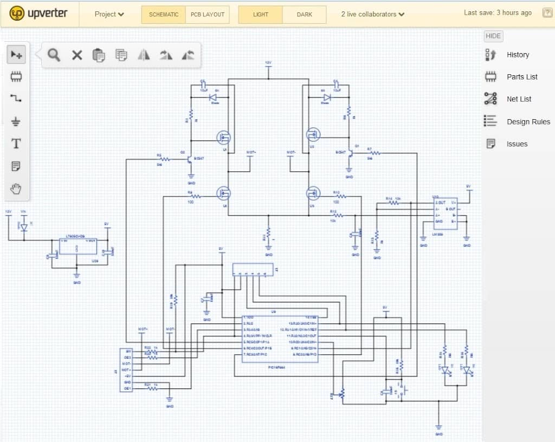
Task: Delete selection using the X icon
Action: [76, 55]
